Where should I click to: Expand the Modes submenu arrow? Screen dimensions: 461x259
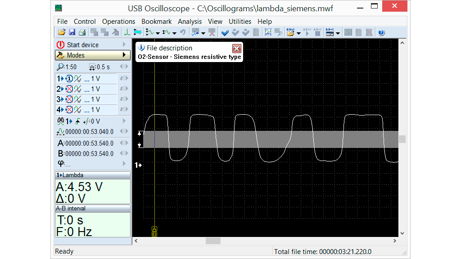click(x=124, y=55)
